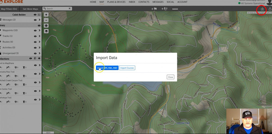The height and width of the screenshot is (134, 272).
Task: Expand the Wahatoya Trail collection chevron
Action: point(39,99)
